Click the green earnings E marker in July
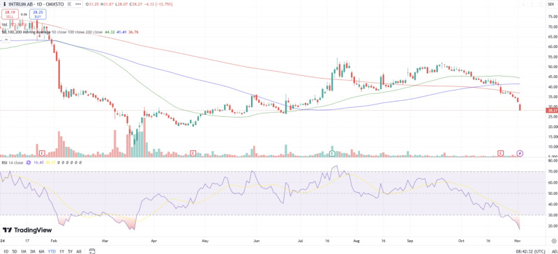Screen dimensions: 558x254 332,153
